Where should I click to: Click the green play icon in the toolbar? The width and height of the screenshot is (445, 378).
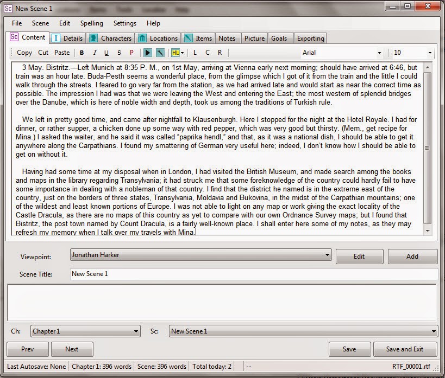coord(148,52)
